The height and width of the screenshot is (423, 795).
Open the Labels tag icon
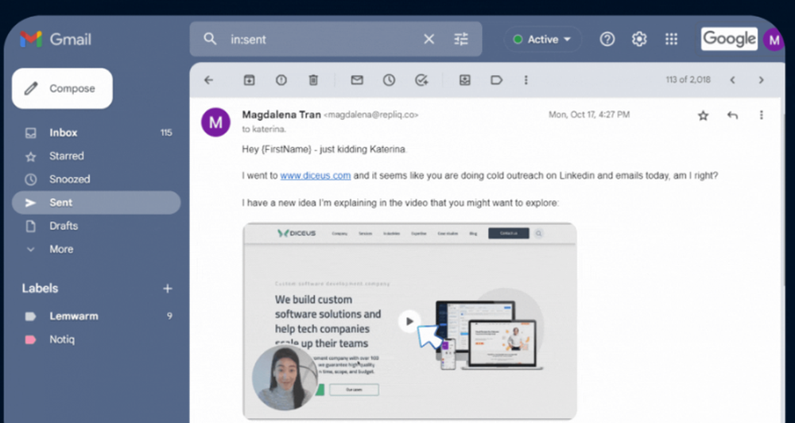coord(496,80)
